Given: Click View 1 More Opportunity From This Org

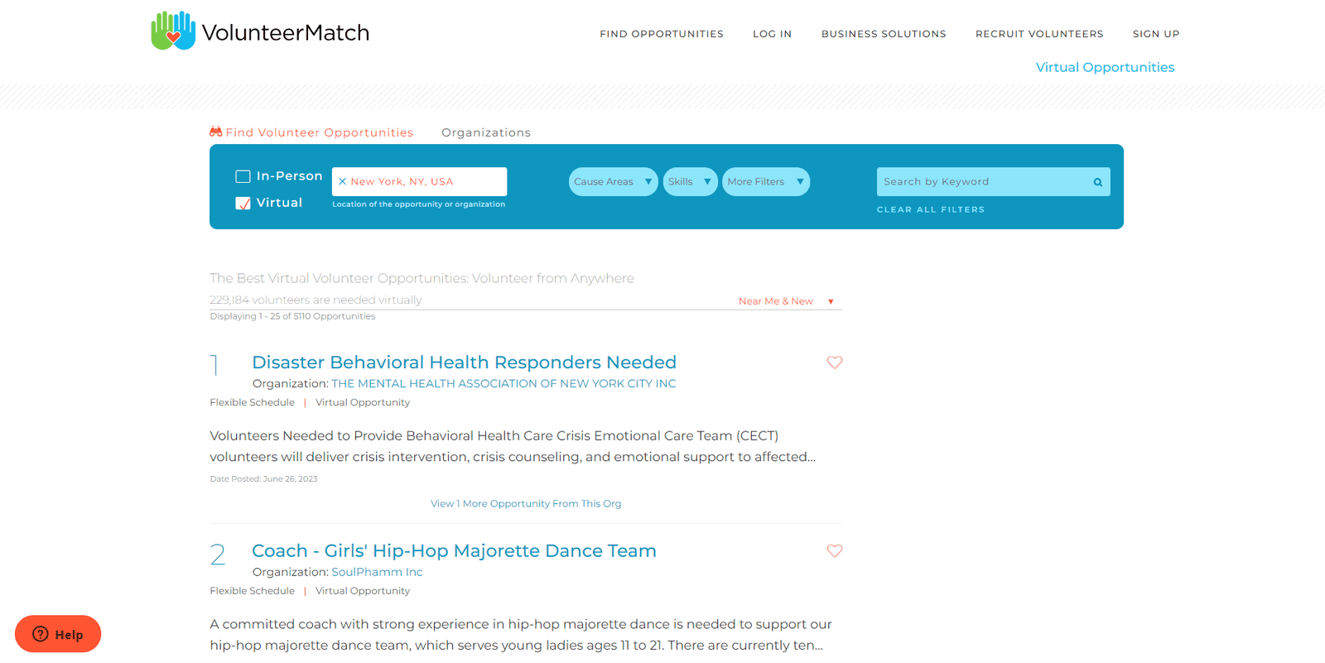Looking at the screenshot, I should 526,503.
